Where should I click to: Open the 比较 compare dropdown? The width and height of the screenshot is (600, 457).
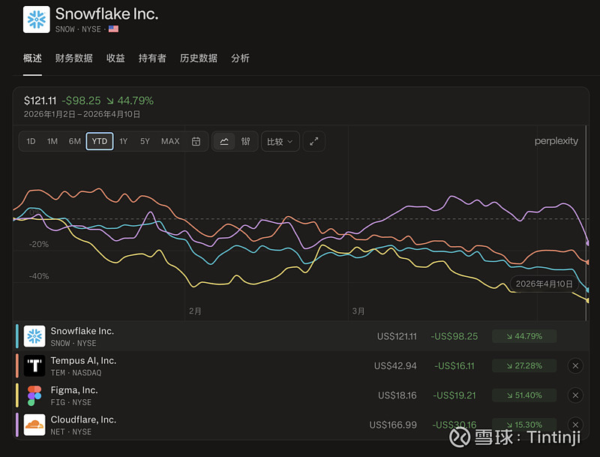click(x=280, y=141)
